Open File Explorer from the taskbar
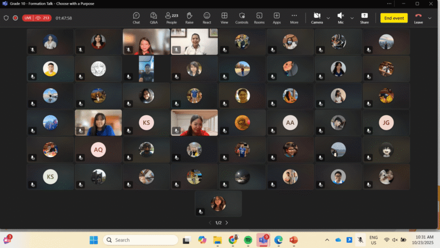Image resolution: width=440 pixels, height=248 pixels. pos(218,240)
